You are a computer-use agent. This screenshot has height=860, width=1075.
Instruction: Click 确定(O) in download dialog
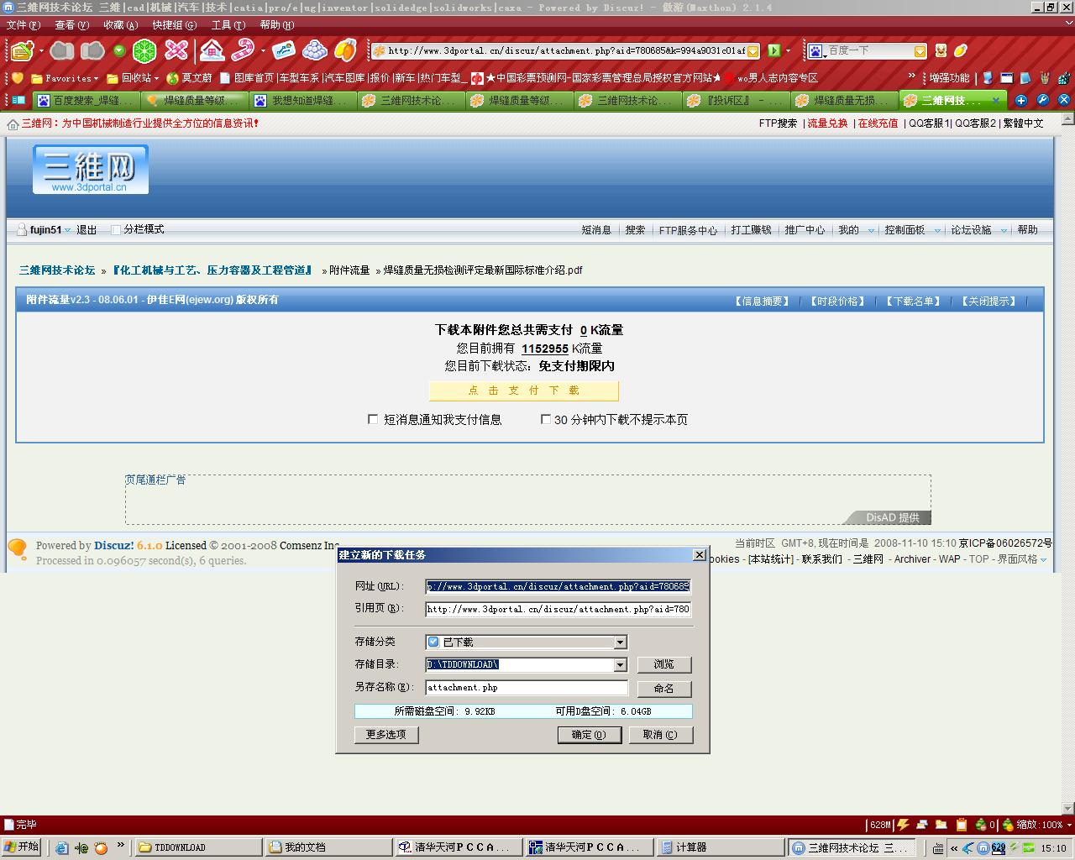(589, 735)
